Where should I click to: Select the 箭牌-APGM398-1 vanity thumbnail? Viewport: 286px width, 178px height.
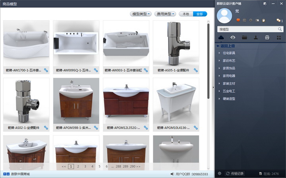(76, 101)
